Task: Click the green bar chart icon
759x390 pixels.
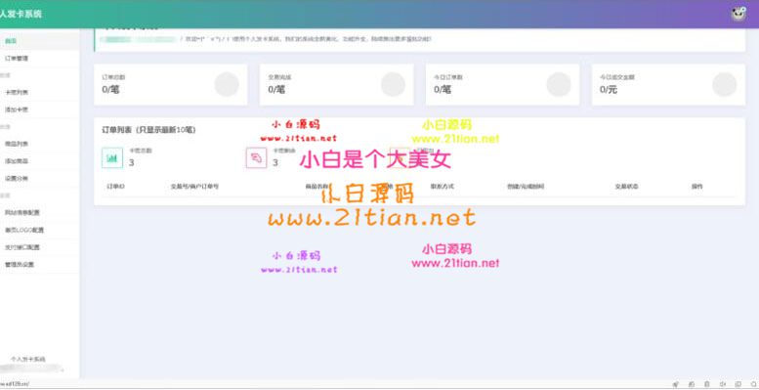Action: click(x=112, y=158)
